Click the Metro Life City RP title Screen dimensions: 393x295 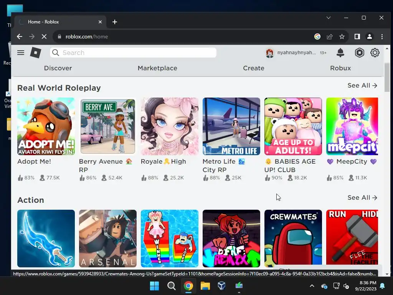(224, 166)
